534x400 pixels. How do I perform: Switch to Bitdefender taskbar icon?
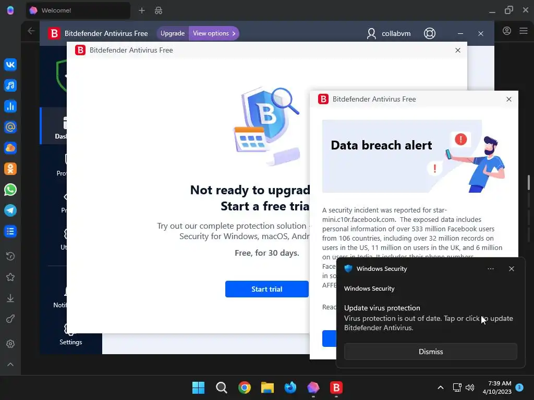tap(336, 387)
